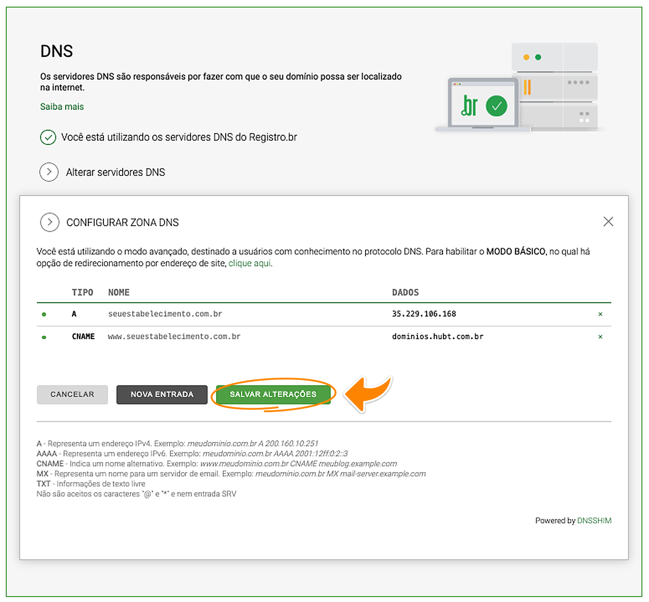This screenshot has width=649, height=602.
Task: Select seuestabelecimento.com.br name in A row
Action: 165,314
